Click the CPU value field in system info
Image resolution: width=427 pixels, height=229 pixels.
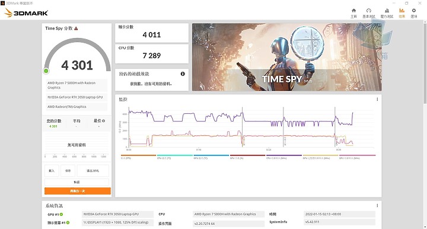228,214
